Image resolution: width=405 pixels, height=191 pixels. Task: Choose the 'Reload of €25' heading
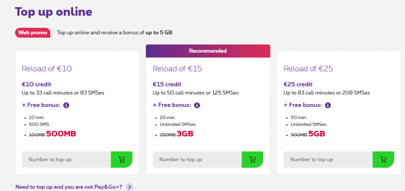(308, 68)
